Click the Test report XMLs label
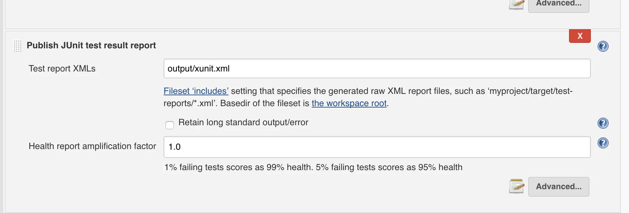The width and height of the screenshot is (629, 213). tap(62, 69)
